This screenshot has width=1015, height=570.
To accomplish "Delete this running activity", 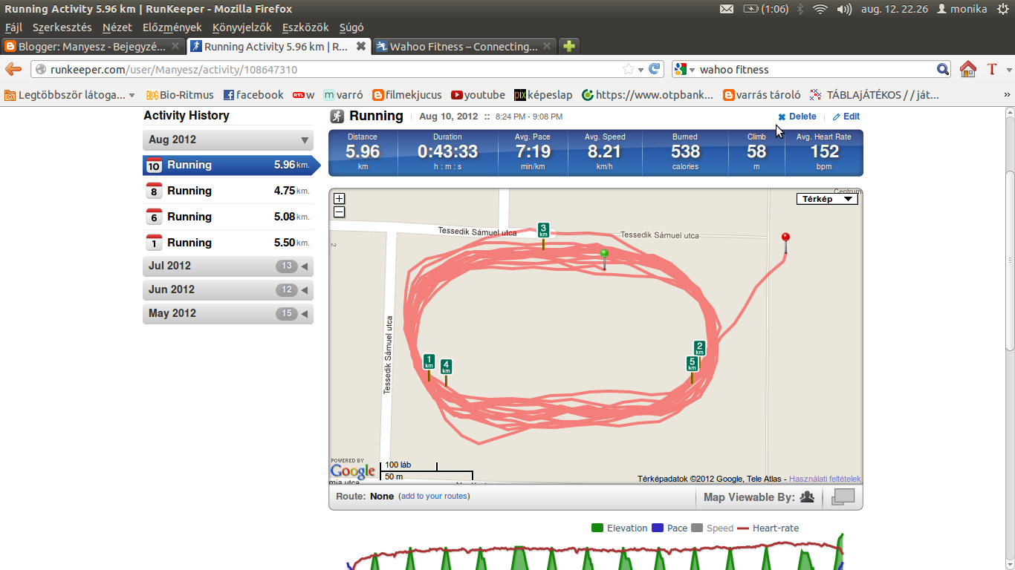I will point(797,117).
